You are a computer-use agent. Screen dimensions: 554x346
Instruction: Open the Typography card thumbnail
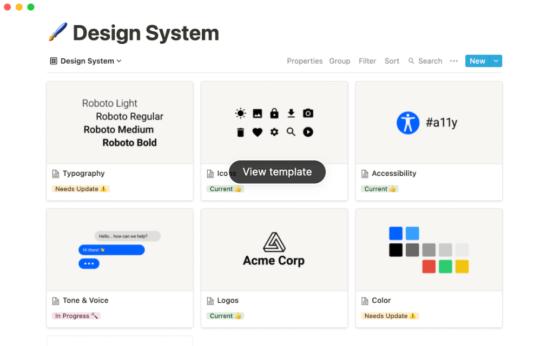120,123
